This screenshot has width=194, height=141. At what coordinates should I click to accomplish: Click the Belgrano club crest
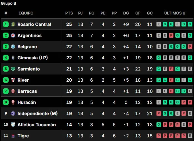(x=13, y=47)
